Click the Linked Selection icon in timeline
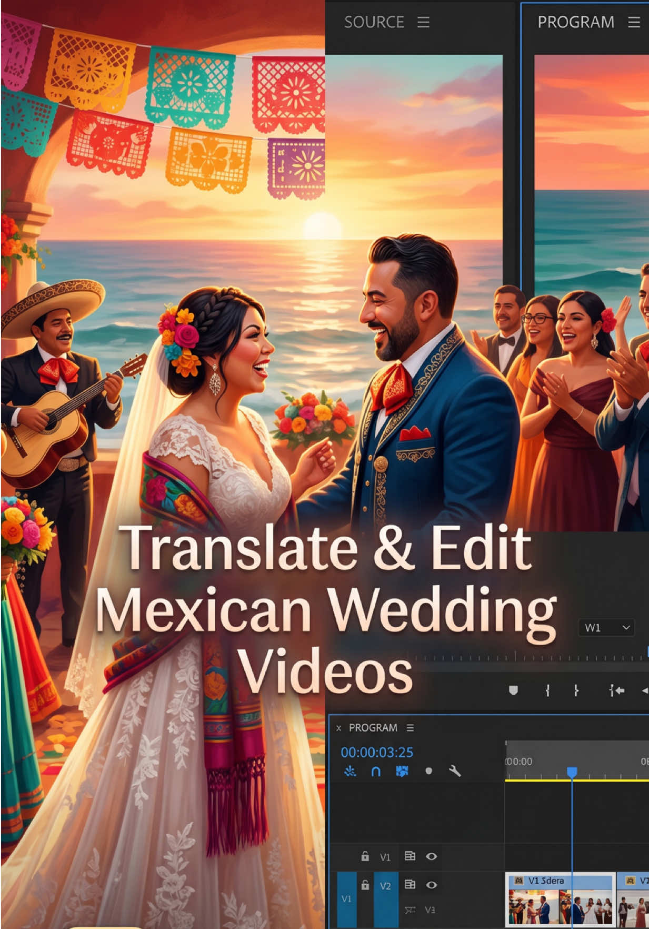 [402, 772]
